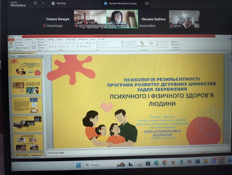Switch to the Переходи ribbon tab
The height and width of the screenshot is (175, 232).
click(50, 39)
